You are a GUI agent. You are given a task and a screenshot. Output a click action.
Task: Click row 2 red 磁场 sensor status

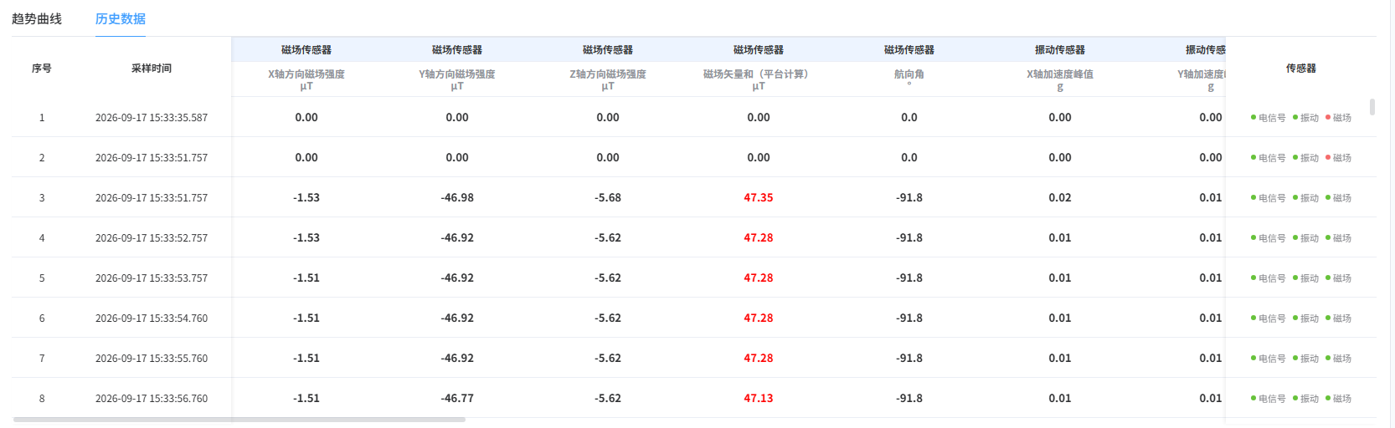(x=1339, y=158)
